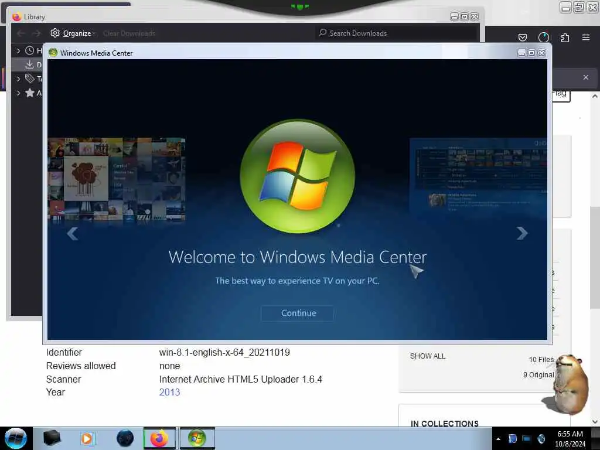This screenshot has height=450, width=600.
Task: Click the IN COLLECTIONS heading
Action: click(444, 424)
